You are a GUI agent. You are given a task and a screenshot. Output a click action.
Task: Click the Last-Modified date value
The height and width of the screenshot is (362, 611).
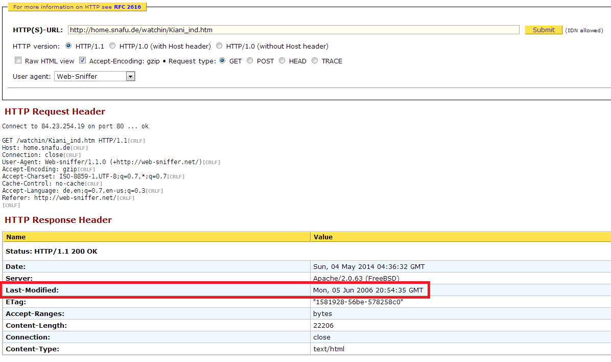click(368, 290)
